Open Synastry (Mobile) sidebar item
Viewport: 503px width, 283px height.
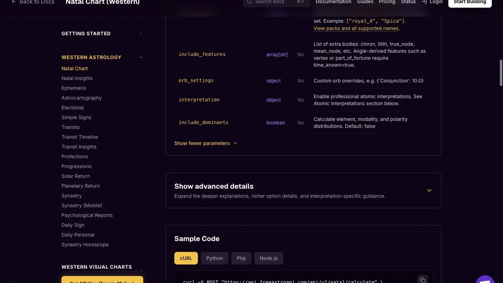(x=82, y=205)
